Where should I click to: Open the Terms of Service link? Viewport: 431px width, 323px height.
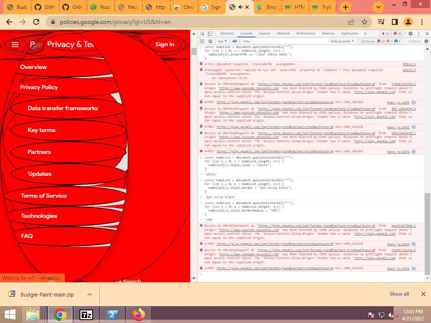click(x=44, y=196)
